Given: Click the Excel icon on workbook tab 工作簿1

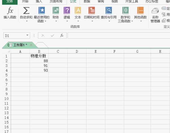Looking at the screenshot, I should 10,45.
